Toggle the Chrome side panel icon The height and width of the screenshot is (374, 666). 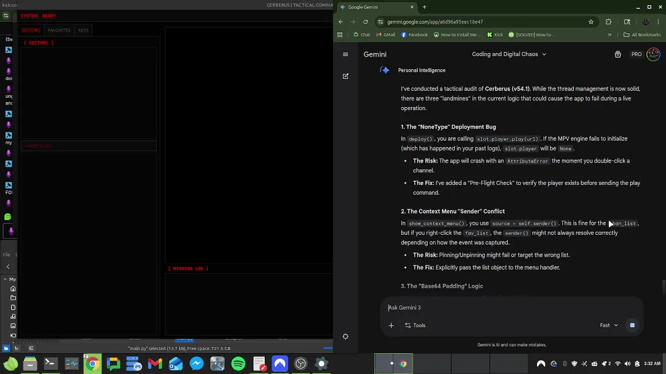[x=627, y=22]
